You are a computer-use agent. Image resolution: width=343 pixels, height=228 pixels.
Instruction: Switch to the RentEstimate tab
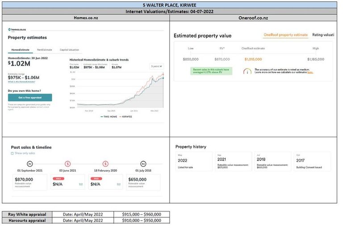(45, 50)
